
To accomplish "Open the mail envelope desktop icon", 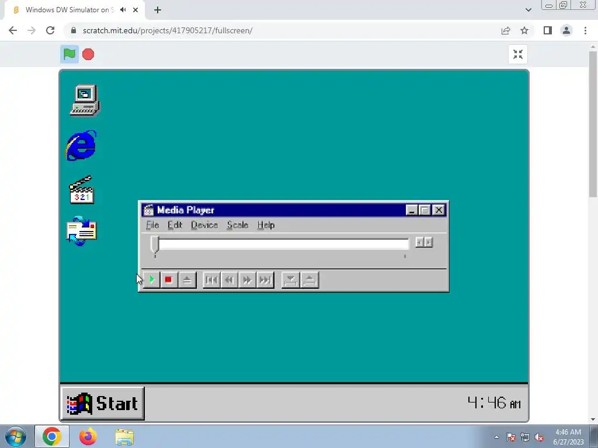I will [81, 231].
